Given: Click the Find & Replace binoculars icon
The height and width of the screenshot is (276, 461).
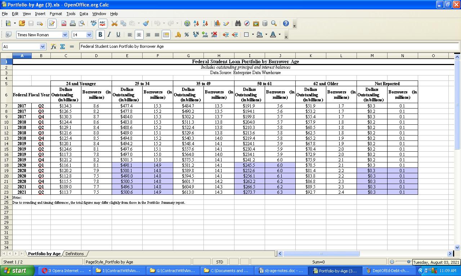Looking at the screenshot, I should pos(238,23).
